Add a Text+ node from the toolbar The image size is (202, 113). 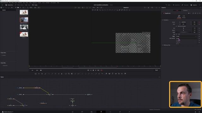42,74
